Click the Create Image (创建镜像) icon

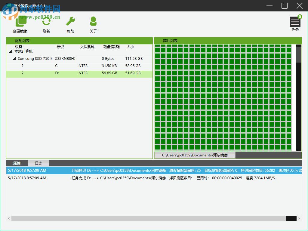tap(20, 22)
